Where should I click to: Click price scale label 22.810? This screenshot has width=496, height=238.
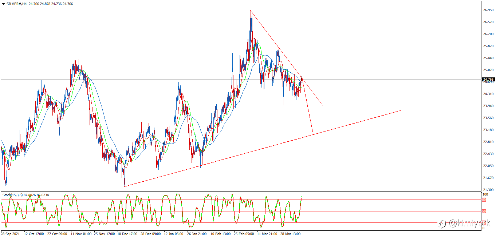[x=488, y=142]
